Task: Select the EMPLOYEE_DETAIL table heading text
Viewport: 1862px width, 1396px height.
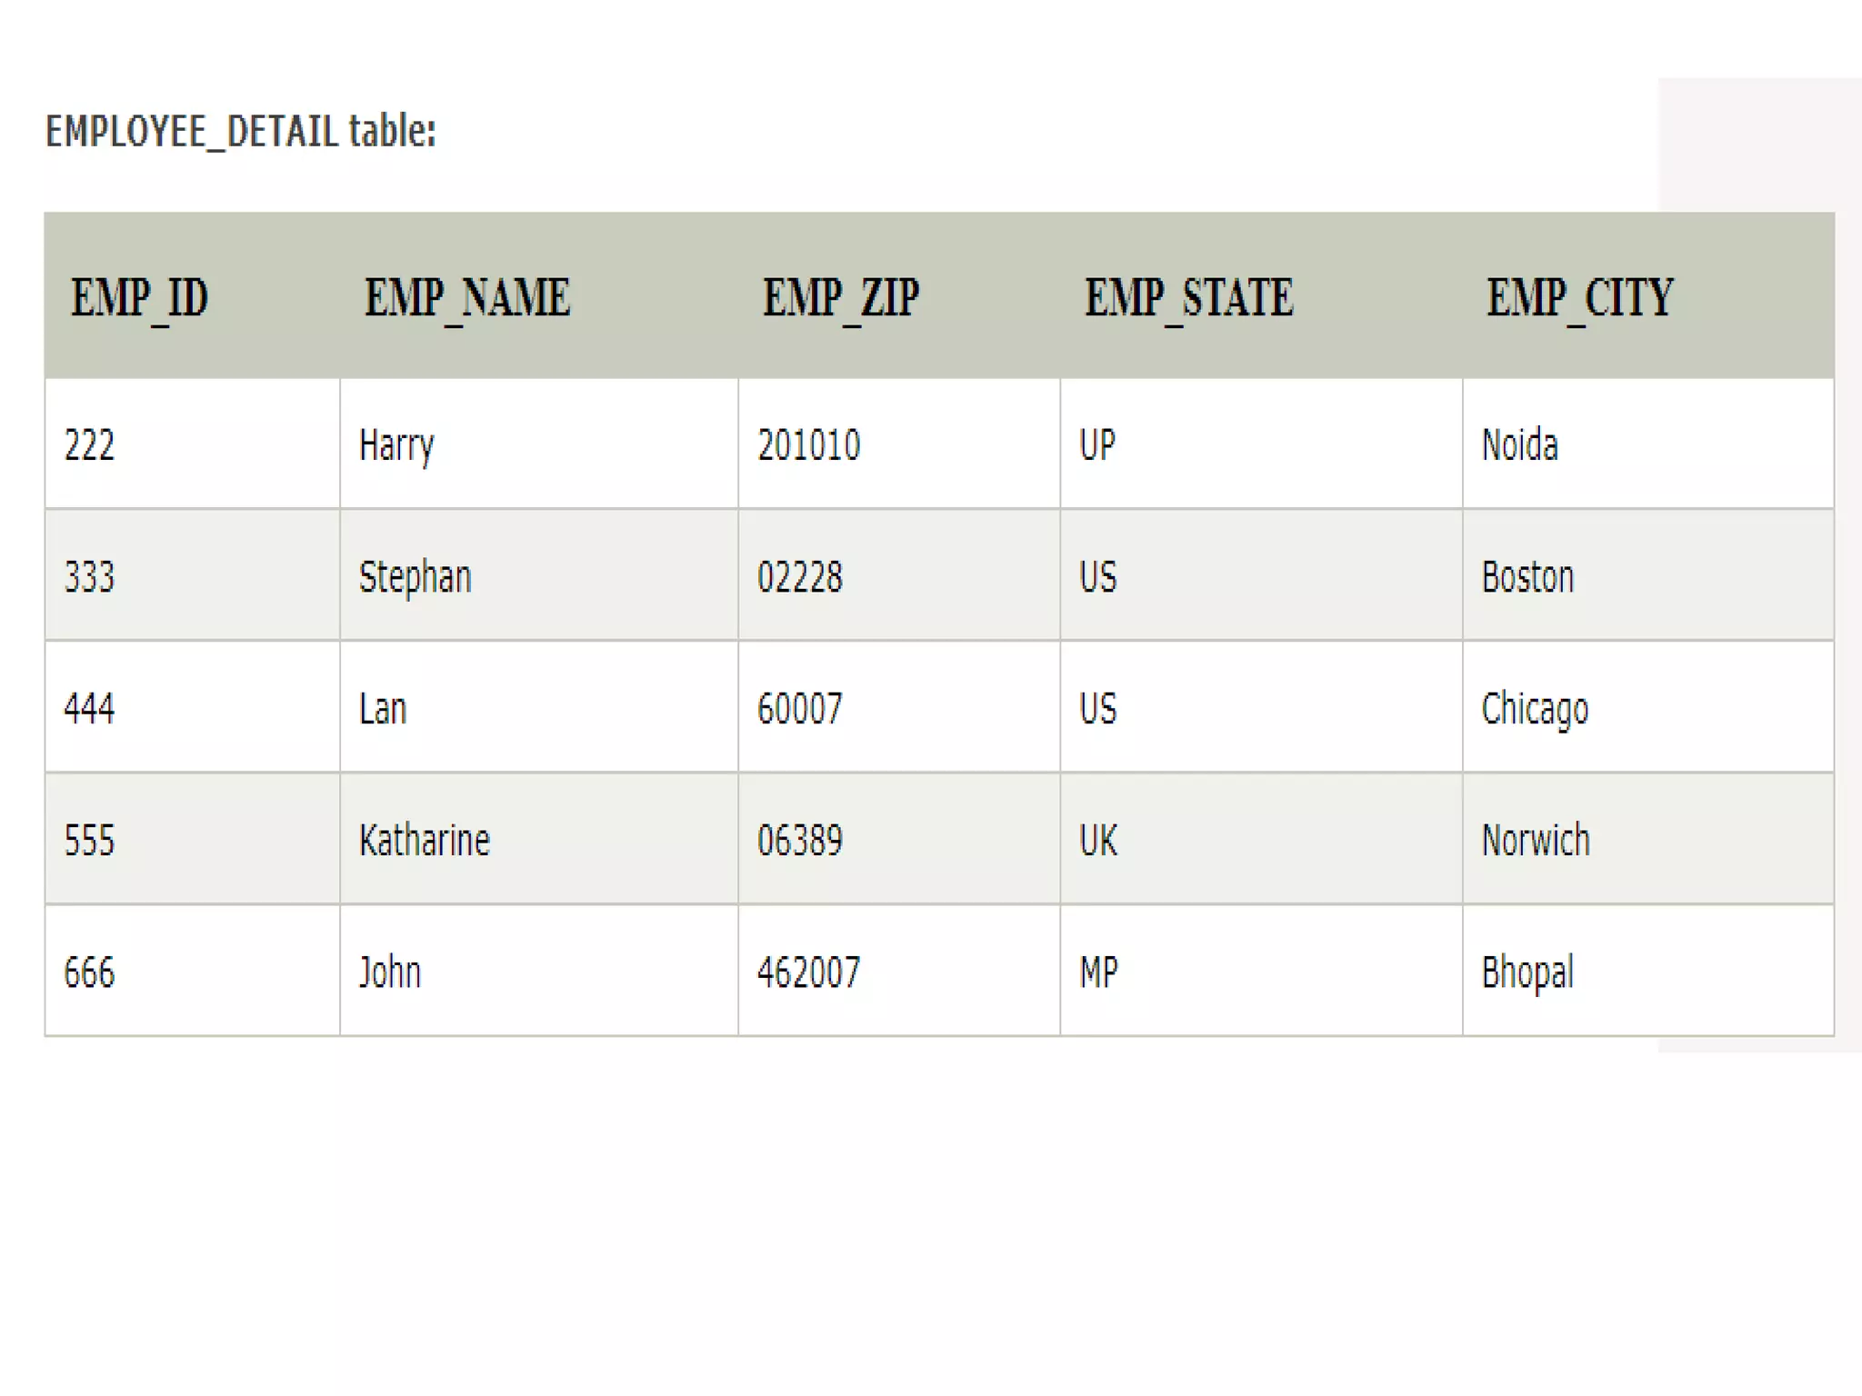Action: [x=241, y=131]
